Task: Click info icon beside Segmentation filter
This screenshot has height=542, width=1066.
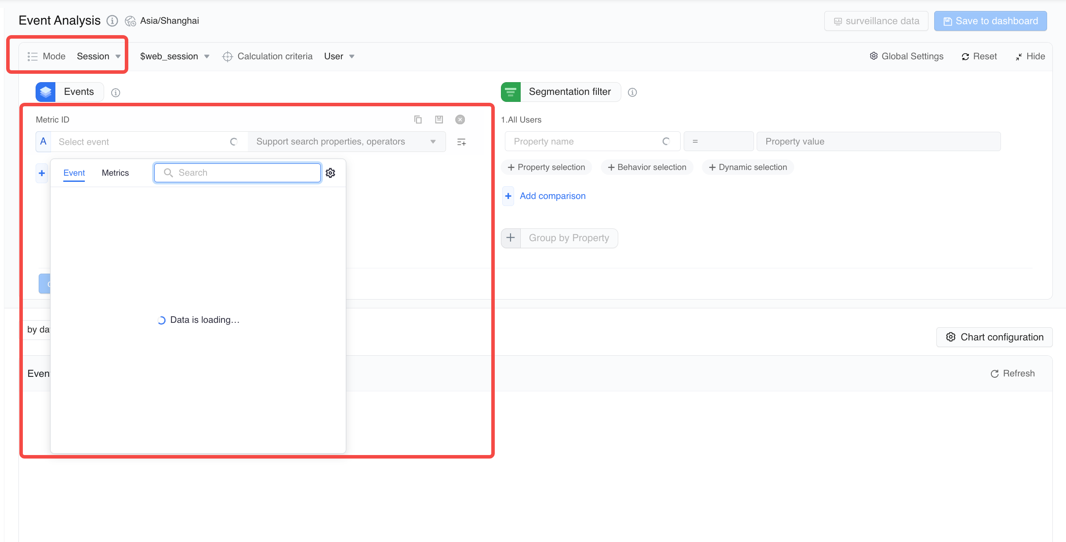Action: 632,92
